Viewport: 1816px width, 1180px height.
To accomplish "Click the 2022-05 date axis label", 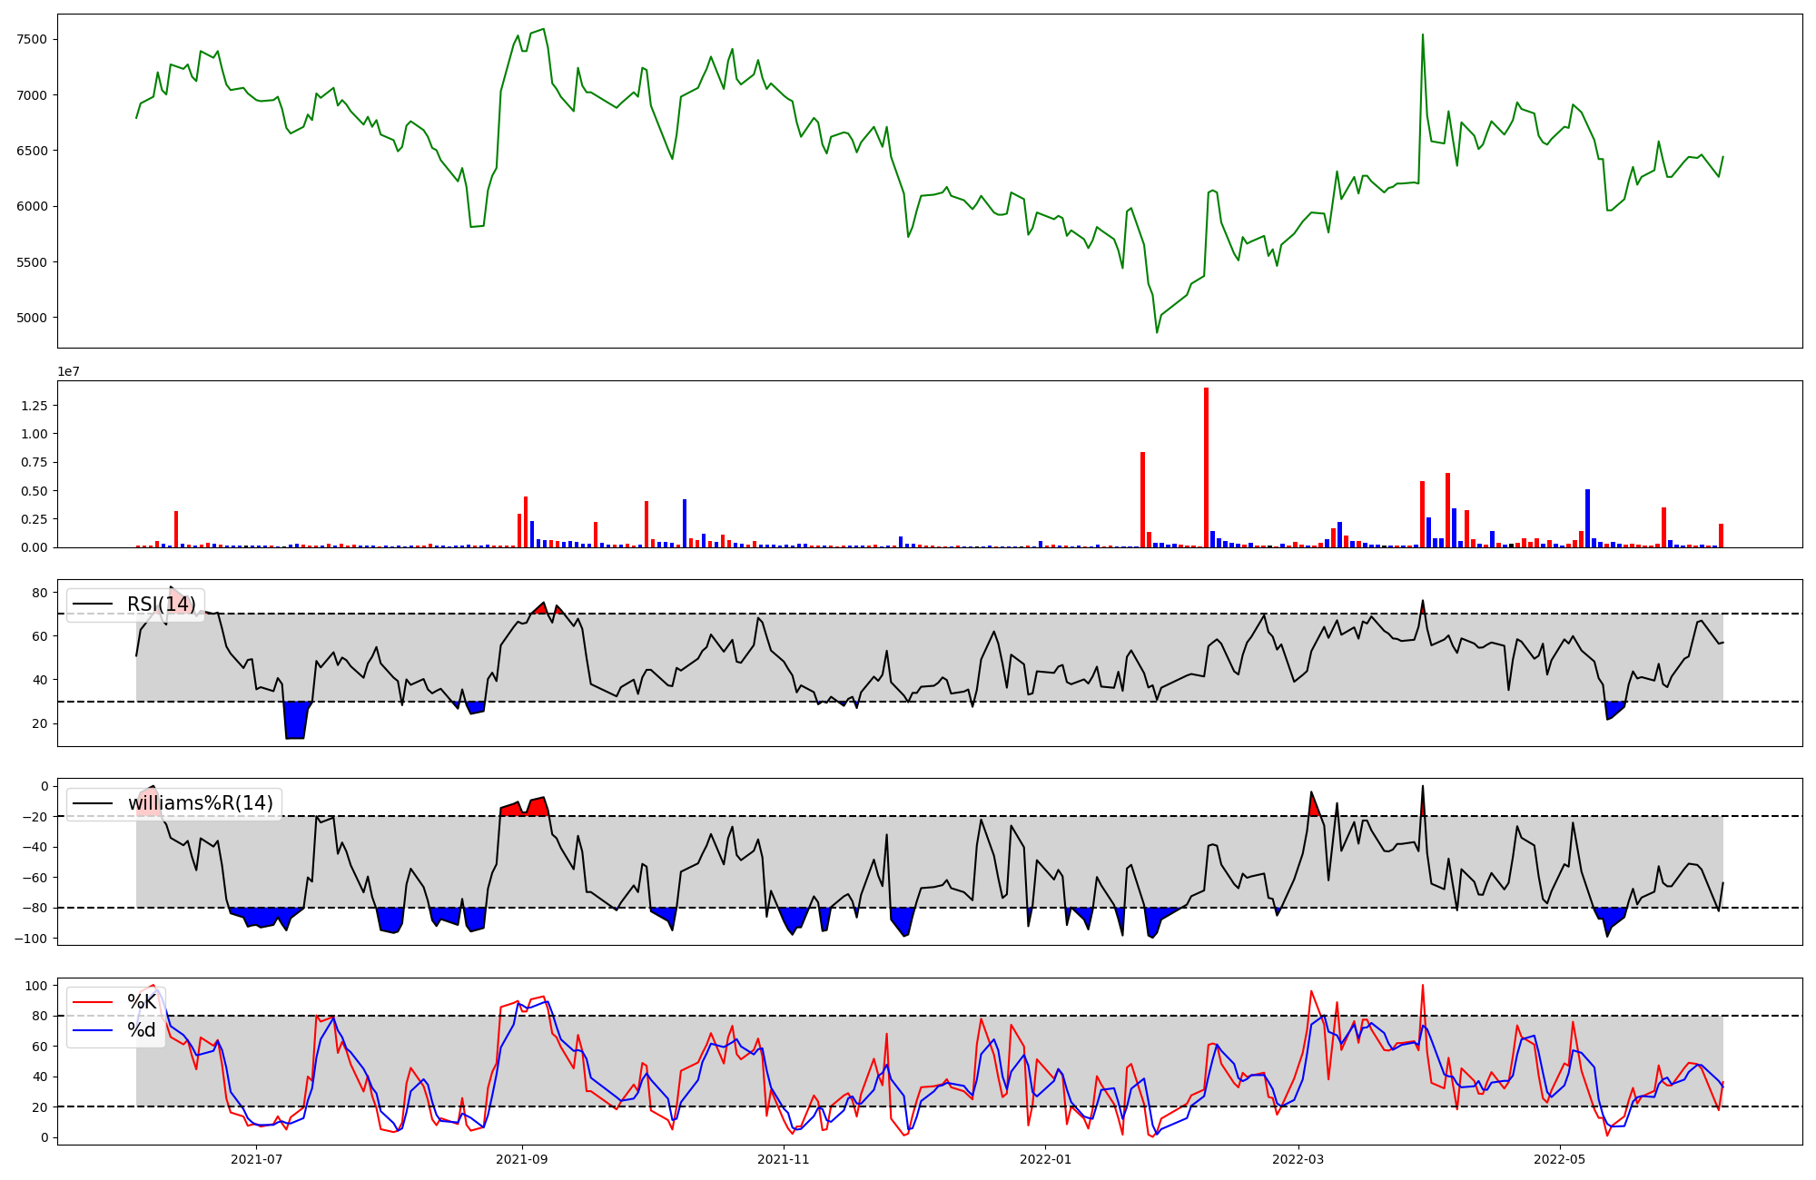I will 1560,1159.
